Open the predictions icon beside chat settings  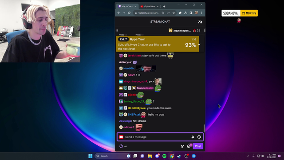[182, 146]
